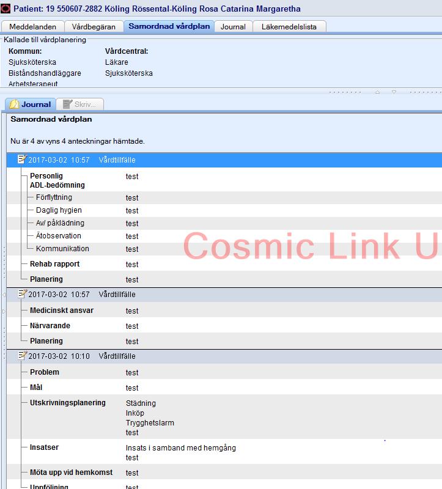Click the 'Trygghetslarm' value text
442x489 pixels.
click(x=150, y=423)
